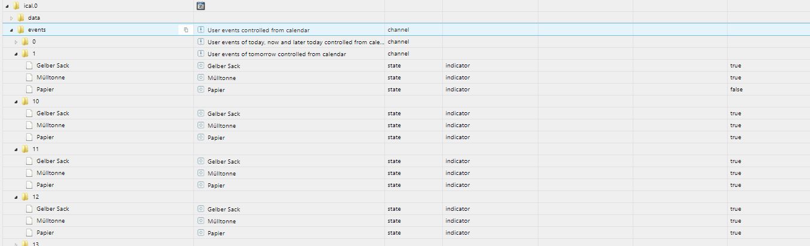Click the "true" value of Mülltonne in folder 1

click(735, 78)
